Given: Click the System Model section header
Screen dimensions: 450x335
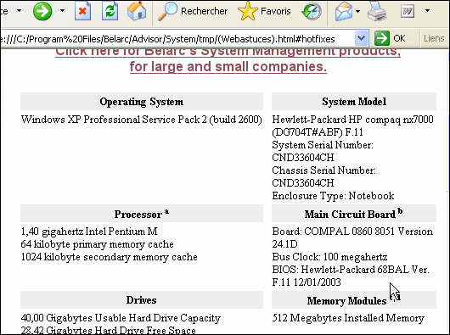Looking at the screenshot, I should click(354, 102).
